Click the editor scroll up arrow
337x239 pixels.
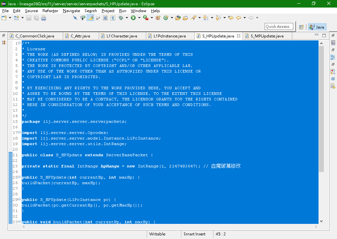point(321,43)
